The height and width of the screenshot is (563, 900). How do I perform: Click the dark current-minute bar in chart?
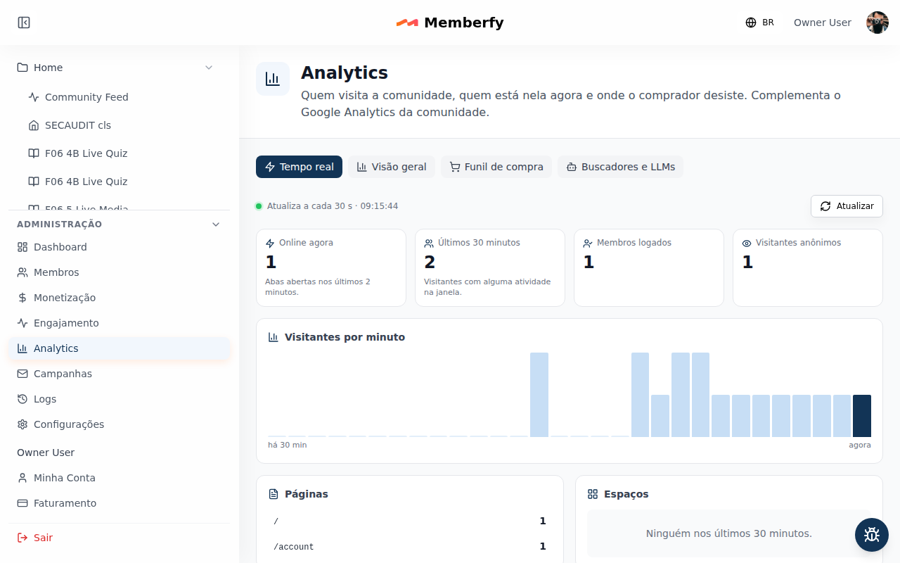click(862, 416)
